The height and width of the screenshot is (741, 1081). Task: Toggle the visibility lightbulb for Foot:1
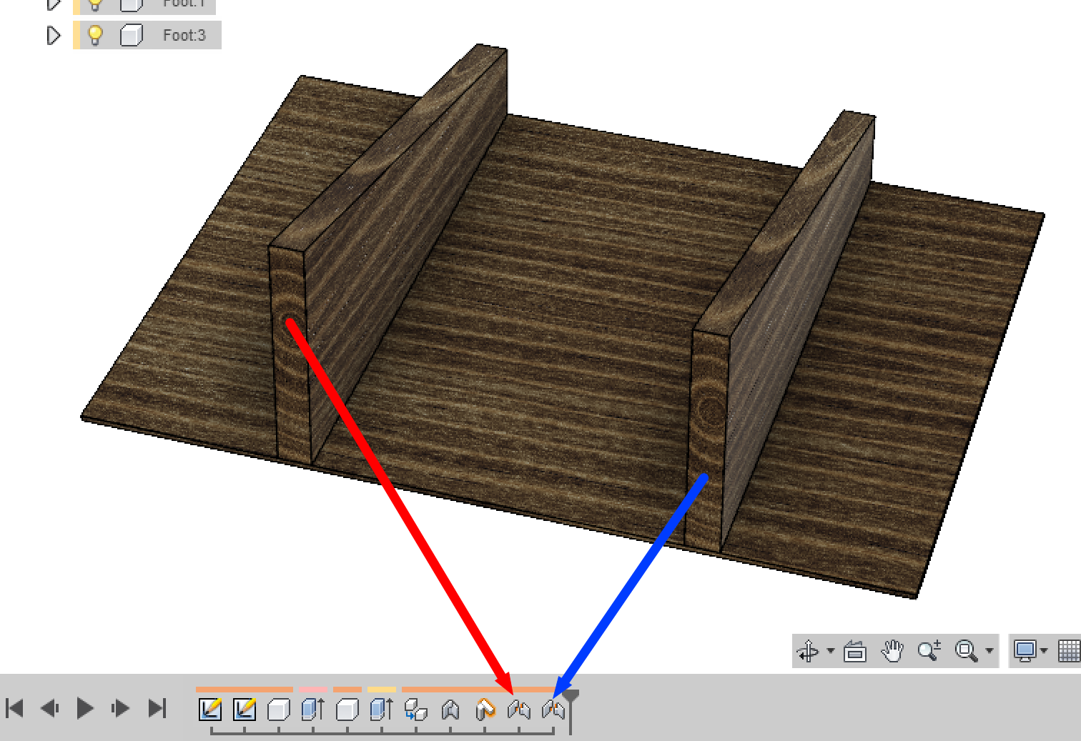[95, 3]
